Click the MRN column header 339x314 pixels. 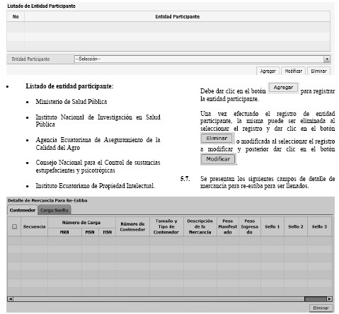[64, 232]
